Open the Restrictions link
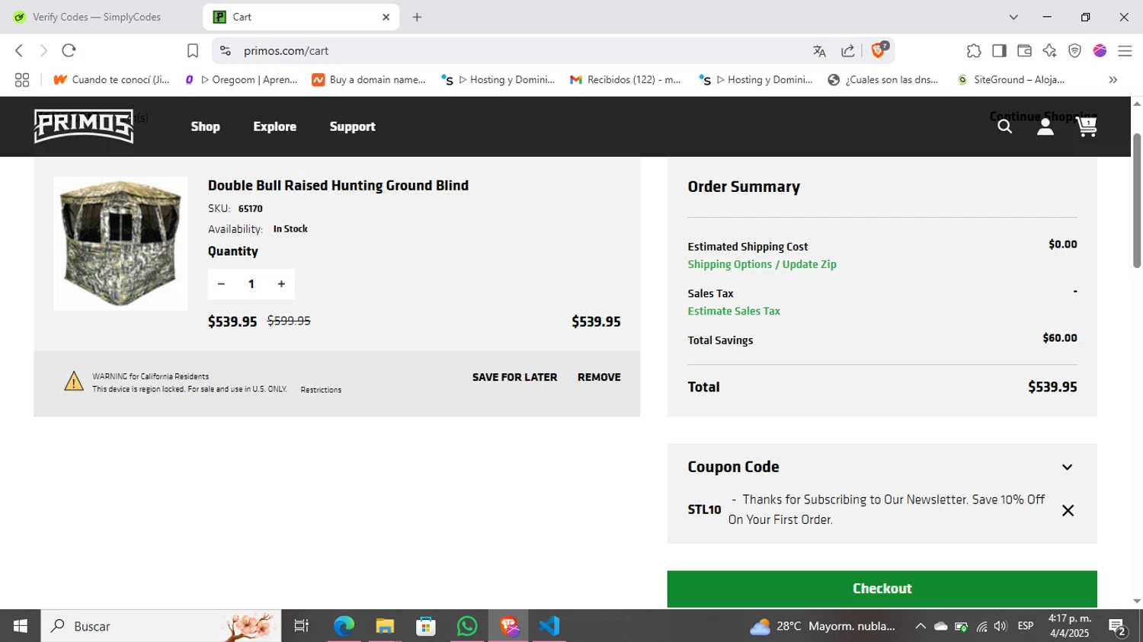1143x642 pixels. [321, 390]
